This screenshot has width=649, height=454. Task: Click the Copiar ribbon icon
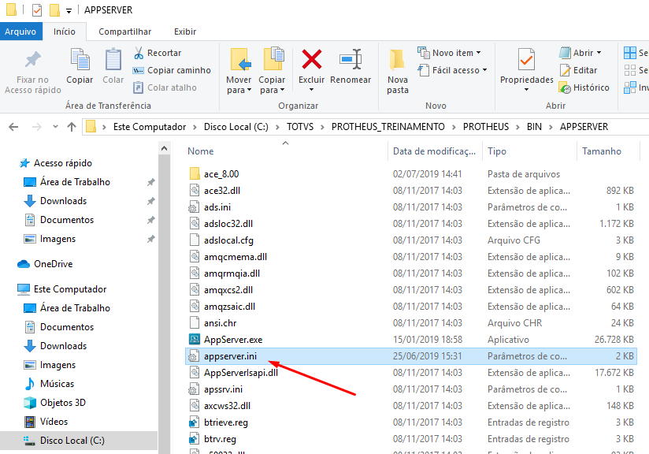pos(80,59)
